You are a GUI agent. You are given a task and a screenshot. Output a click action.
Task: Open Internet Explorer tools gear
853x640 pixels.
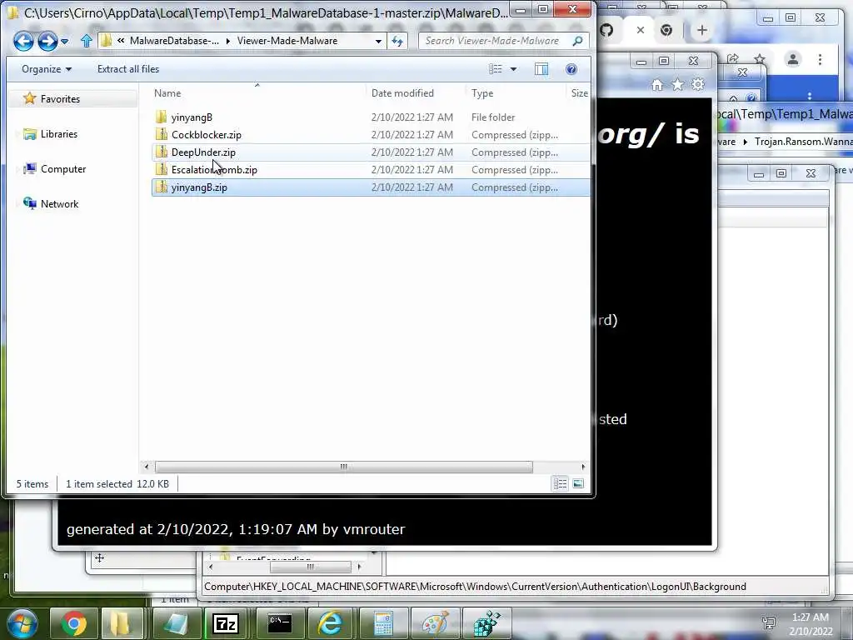[698, 85]
